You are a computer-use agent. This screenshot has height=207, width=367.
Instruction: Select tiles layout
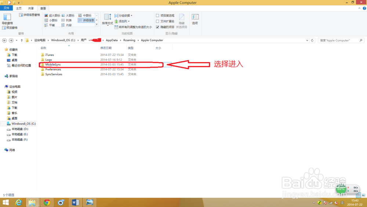50,25
